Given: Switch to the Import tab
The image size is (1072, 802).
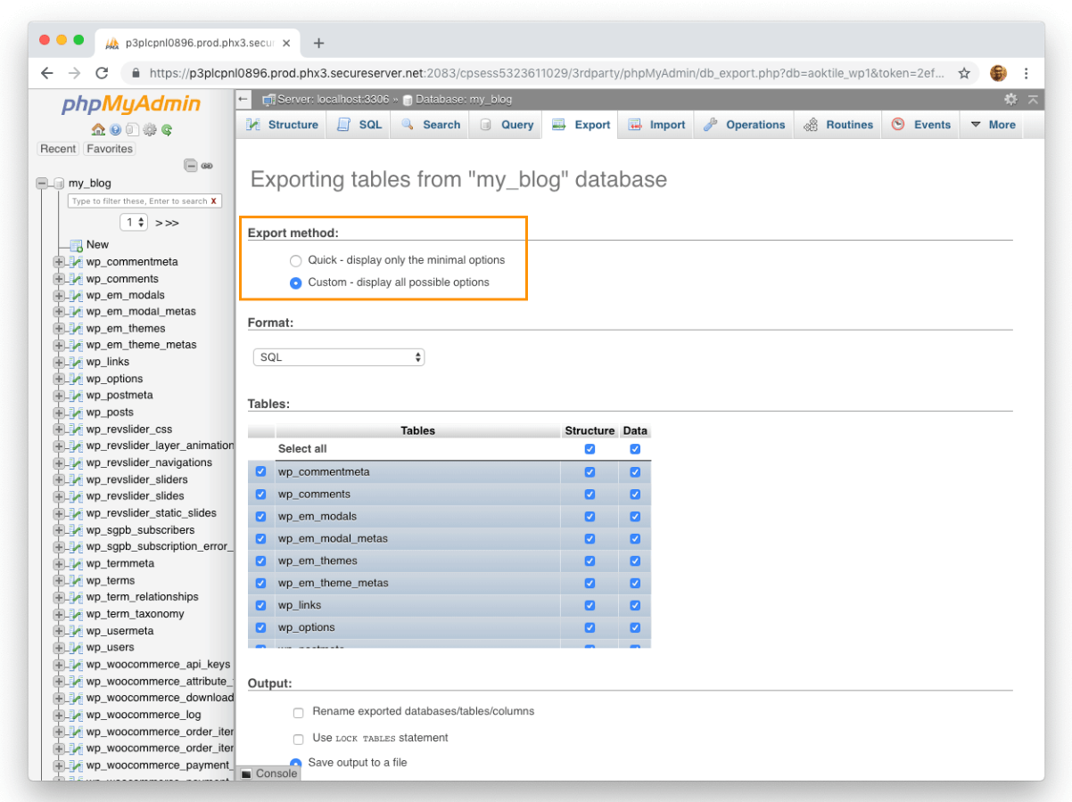Looking at the screenshot, I should 656,125.
